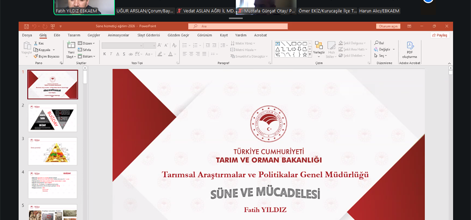The width and height of the screenshot is (471, 220).
Task: Open the font name combo box
Action: [x=122, y=45]
